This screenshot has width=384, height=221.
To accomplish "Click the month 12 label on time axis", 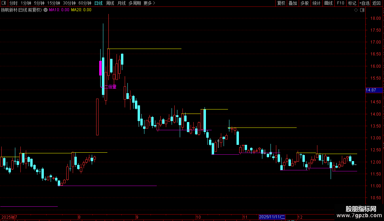I will click(300, 217).
